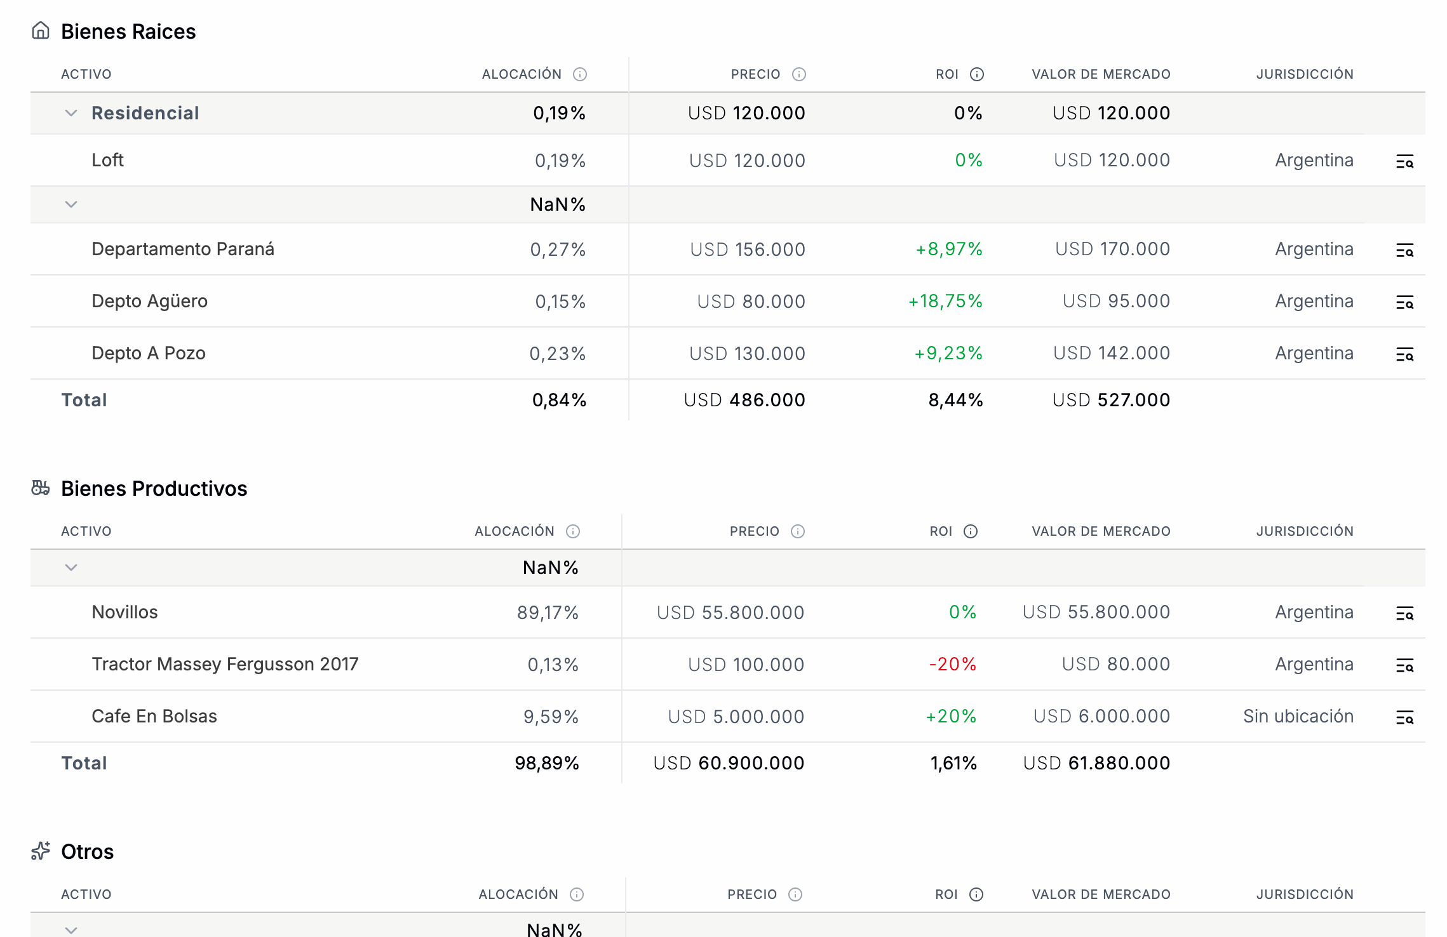Screen dimensions: 1447x937
Task: Click info icon next to Precio in Bienes Raices
Action: point(798,74)
